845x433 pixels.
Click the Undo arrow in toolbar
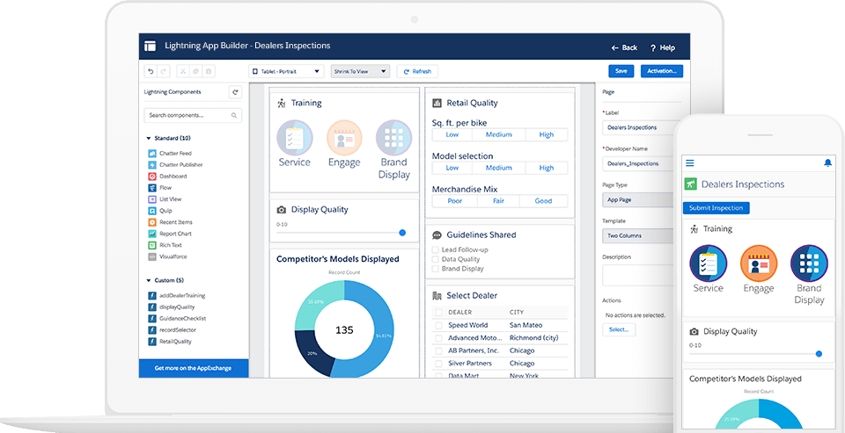[x=151, y=71]
